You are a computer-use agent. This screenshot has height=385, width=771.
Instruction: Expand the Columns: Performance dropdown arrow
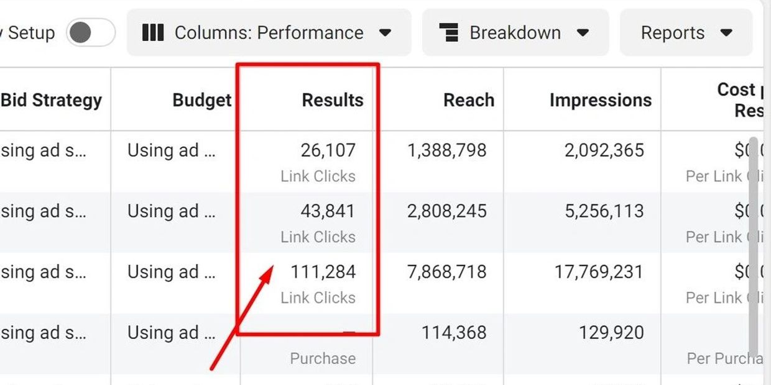pos(386,32)
